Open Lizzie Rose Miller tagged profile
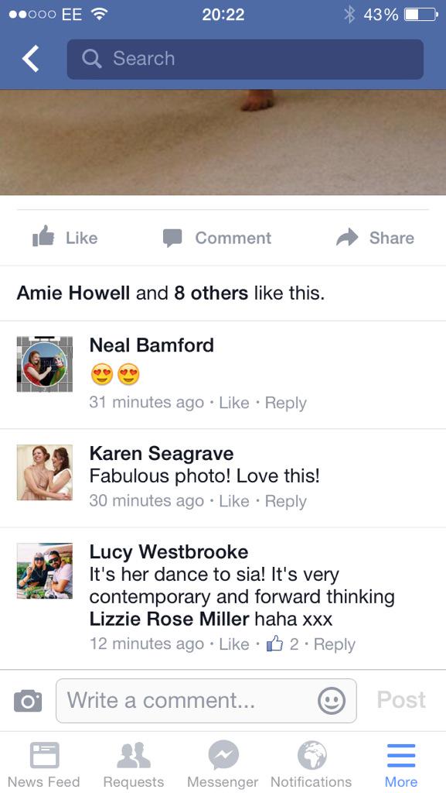The height and width of the screenshot is (793, 446). pos(169,619)
